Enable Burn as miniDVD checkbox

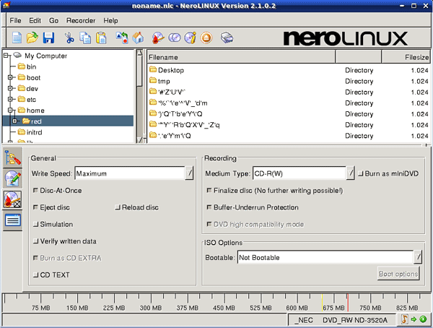tap(361, 173)
